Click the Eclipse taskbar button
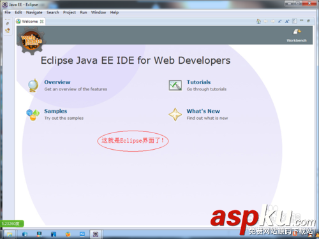Viewport: 319px width, 239px height. [x=96, y=234]
